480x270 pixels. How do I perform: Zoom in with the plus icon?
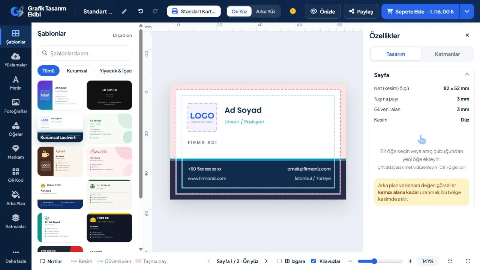[410, 261]
